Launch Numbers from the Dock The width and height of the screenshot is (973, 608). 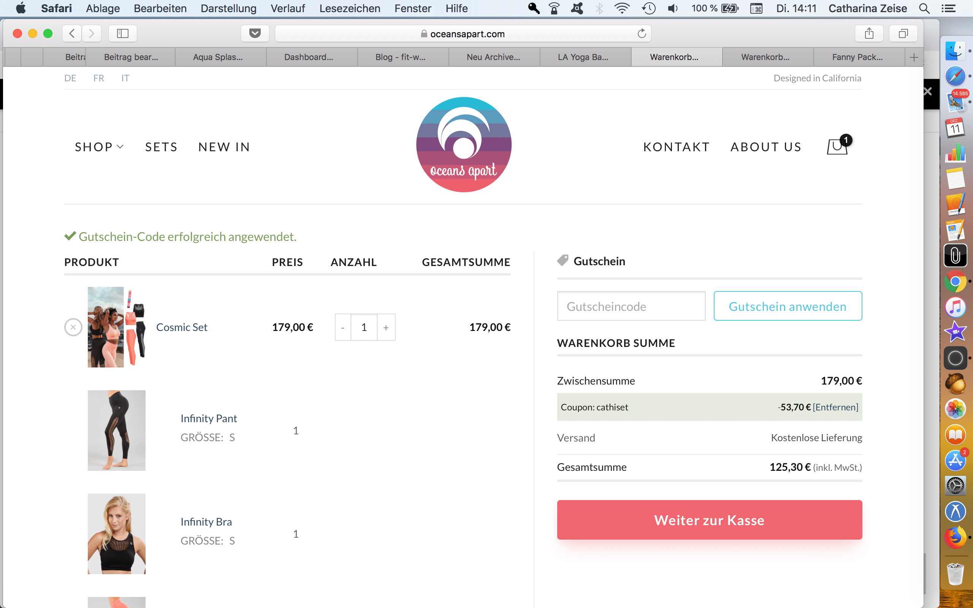955,153
